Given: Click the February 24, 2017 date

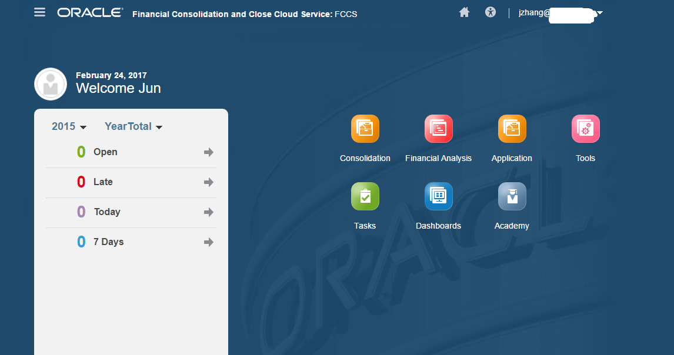Looking at the screenshot, I should [x=111, y=75].
